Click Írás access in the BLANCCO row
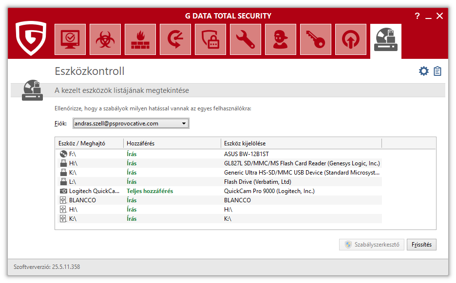Screen dimensions: 456x283 [x=132, y=200]
